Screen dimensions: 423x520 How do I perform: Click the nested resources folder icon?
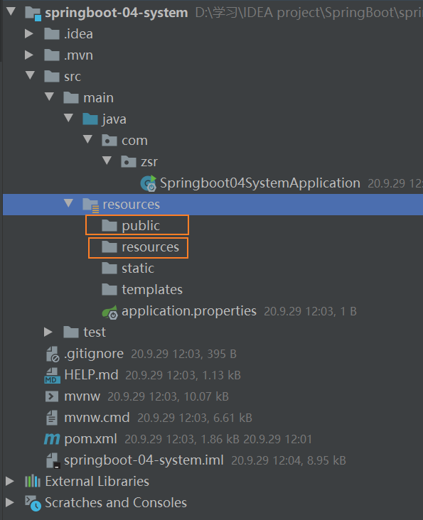click(x=109, y=247)
